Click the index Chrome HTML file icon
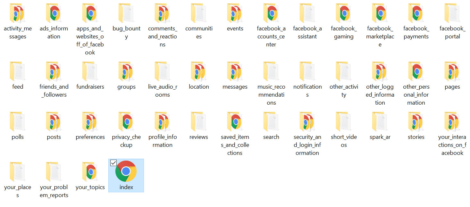 126,171
